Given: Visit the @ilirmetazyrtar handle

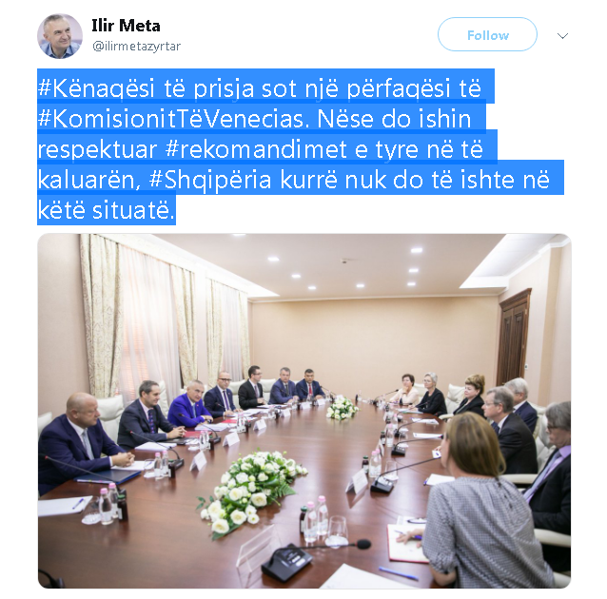Looking at the screenshot, I should pyautogui.click(x=136, y=47).
